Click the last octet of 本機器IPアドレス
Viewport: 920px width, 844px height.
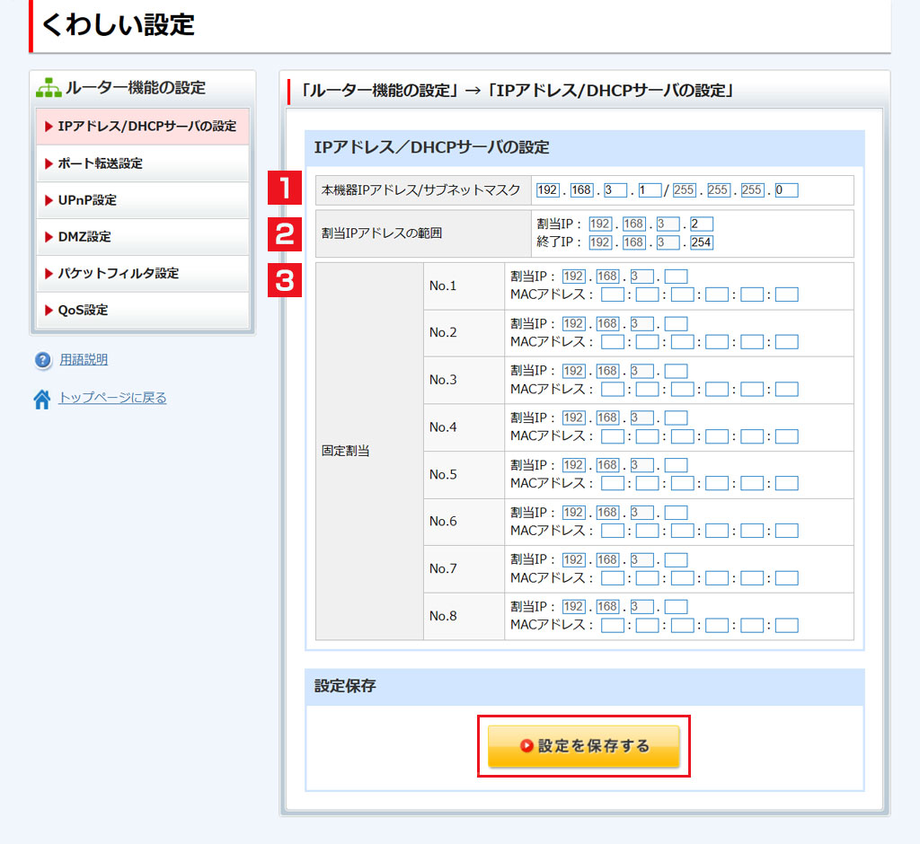pyautogui.click(x=650, y=190)
